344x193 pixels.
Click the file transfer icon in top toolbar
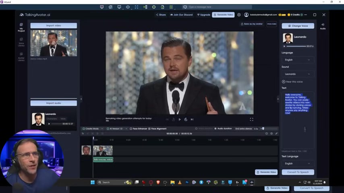click(162, 7)
